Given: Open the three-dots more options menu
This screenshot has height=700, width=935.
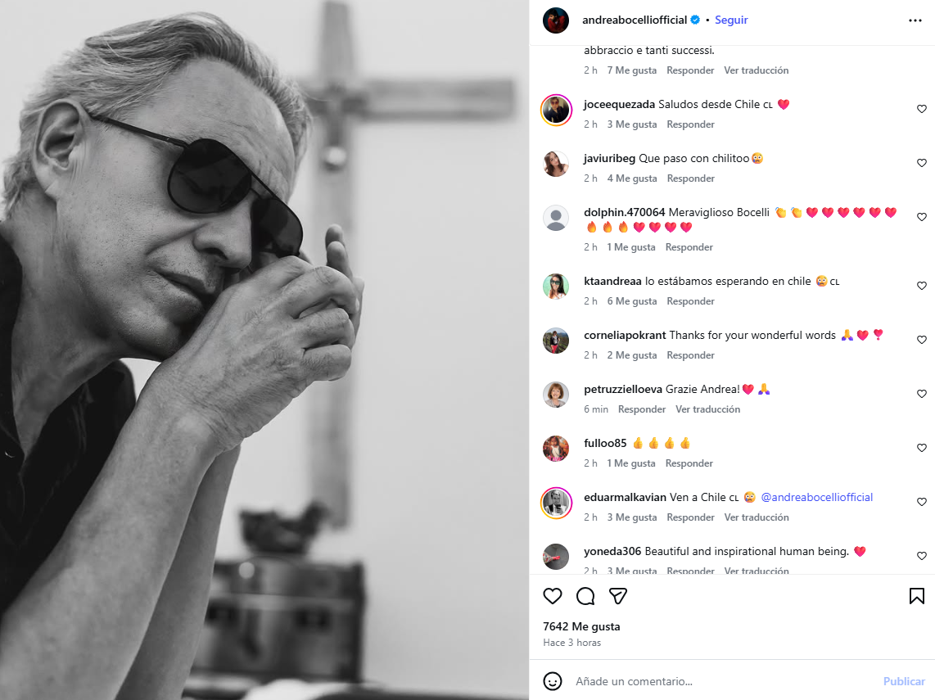Looking at the screenshot, I should [x=915, y=20].
